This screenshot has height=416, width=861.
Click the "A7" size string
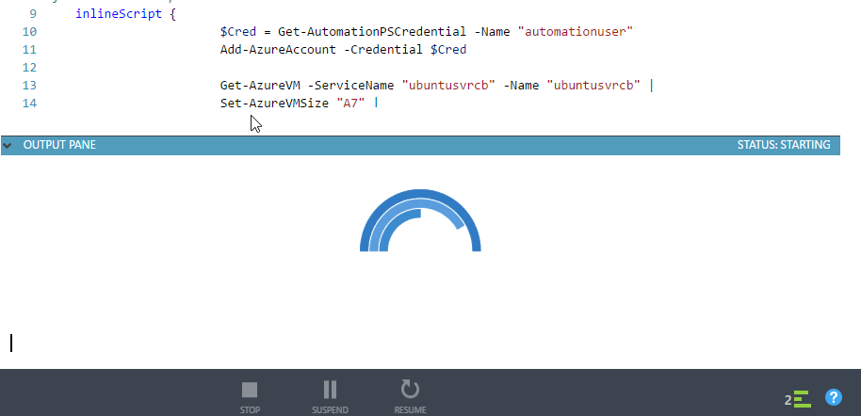(x=350, y=103)
